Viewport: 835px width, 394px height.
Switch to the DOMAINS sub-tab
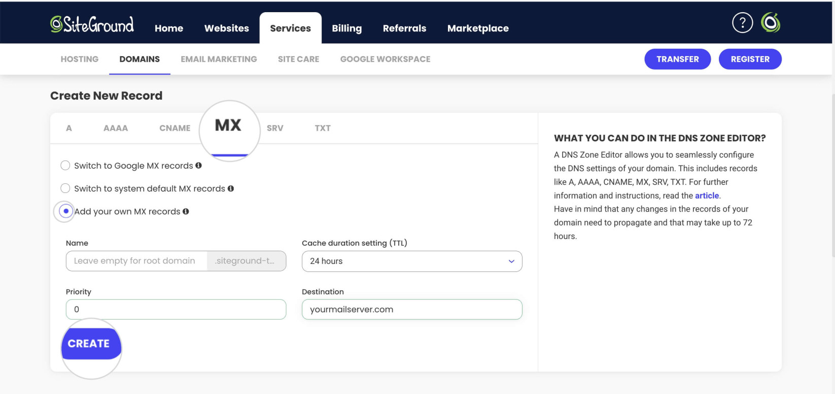coord(140,59)
